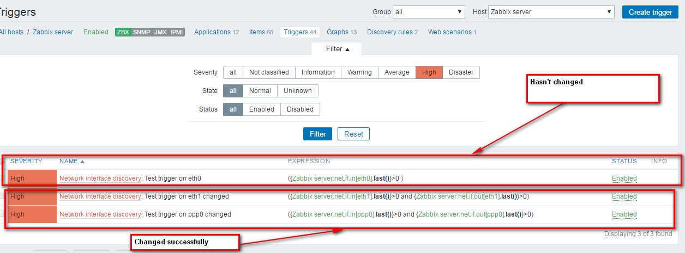This screenshot has width=685, height=253.
Task: Click the IPMI availability badge
Action: [x=177, y=32]
